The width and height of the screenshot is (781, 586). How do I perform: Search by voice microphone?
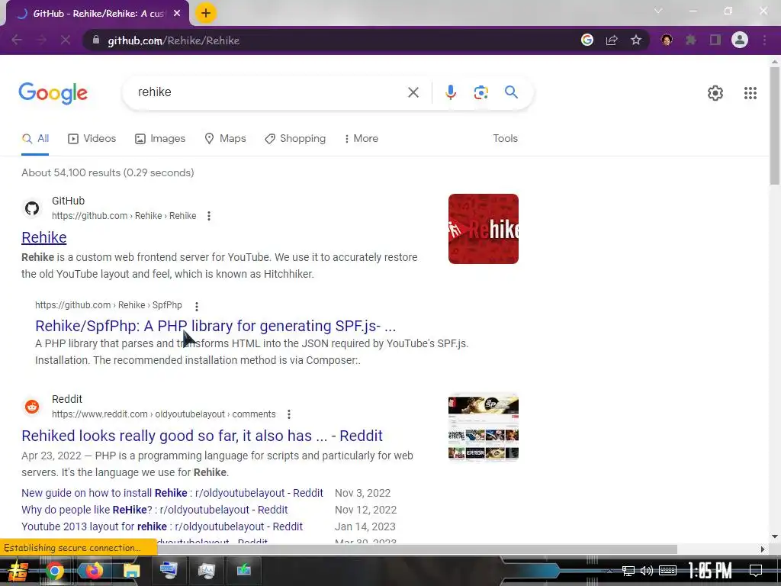point(450,92)
